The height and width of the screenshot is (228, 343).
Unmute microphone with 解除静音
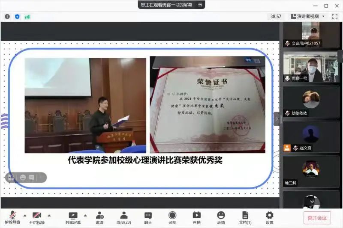(x=13, y=218)
